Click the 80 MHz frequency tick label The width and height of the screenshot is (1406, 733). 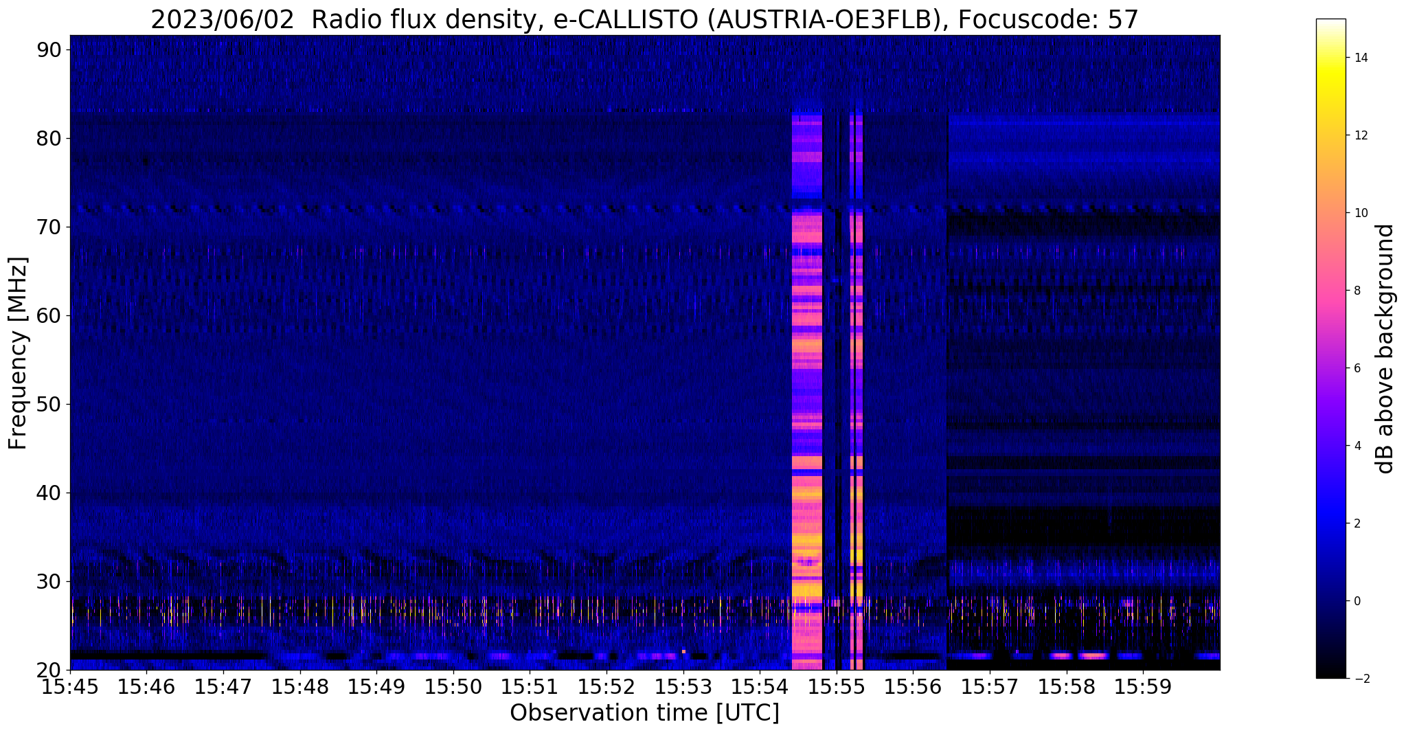point(49,138)
